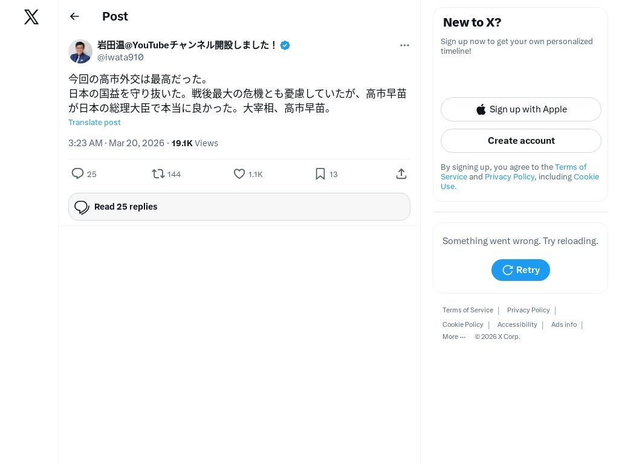Bookmark this post
The width and height of the screenshot is (619, 464).
[320, 174]
